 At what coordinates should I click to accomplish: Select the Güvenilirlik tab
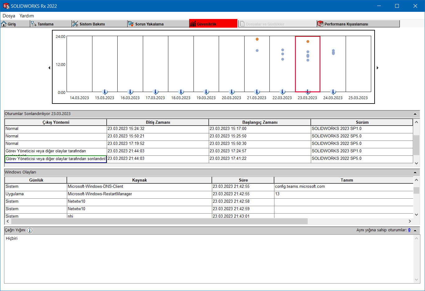click(213, 24)
